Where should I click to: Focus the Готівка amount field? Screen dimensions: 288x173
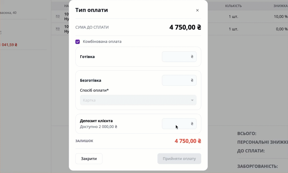(x=179, y=57)
